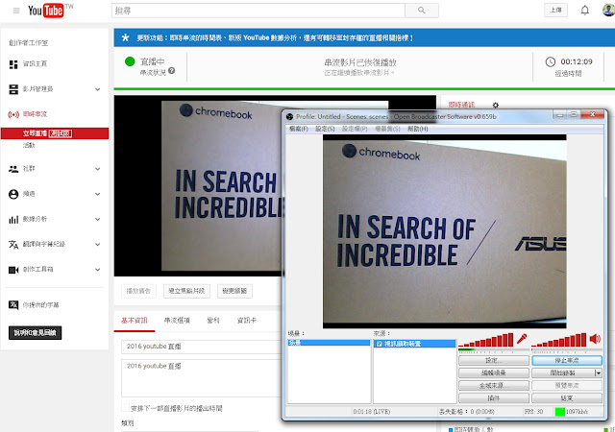Viewport: 615px width, 432px height.
Task: Click the green 直播中 status indicator dot
Action: point(130,61)
